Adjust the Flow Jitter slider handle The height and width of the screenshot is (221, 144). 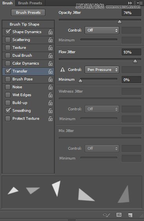pos(135,61)
